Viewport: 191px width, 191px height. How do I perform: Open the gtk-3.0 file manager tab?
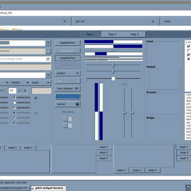116,21
